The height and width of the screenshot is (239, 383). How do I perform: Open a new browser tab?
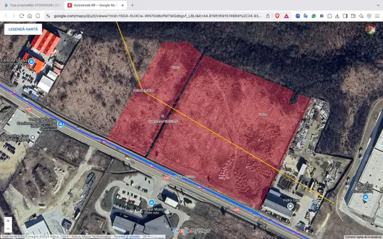[x=132, y=5]
